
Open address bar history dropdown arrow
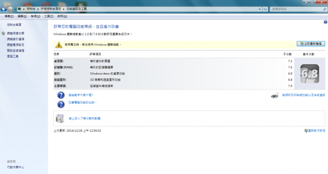[x=260, y=9]
